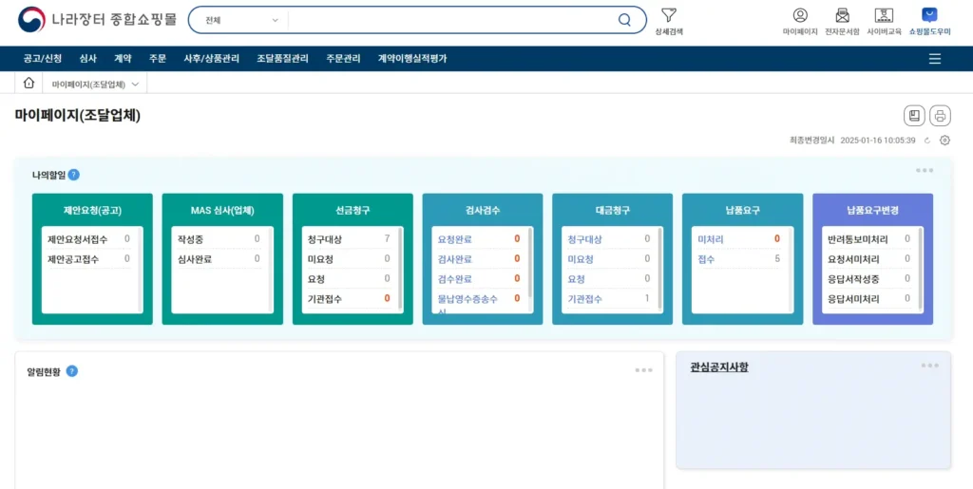Open the hamburger all-menu icon
Viewport: 973px width, 489px height.
tap(935, 59)
